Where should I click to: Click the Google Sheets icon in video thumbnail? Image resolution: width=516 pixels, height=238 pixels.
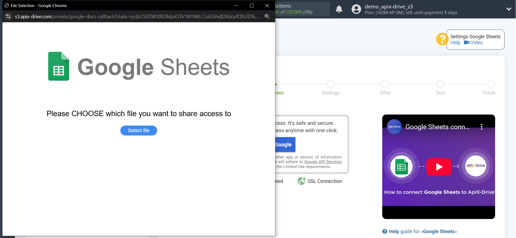tap(402, 166)
